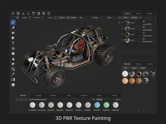Select the Bake tool
Screen dimensions: 166x124
tap(13, 80)
